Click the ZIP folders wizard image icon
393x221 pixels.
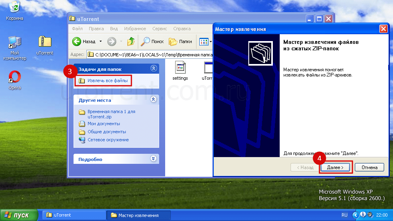tap(260, 53)
